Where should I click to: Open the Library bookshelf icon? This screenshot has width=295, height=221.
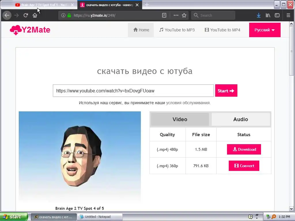(268, 16)
